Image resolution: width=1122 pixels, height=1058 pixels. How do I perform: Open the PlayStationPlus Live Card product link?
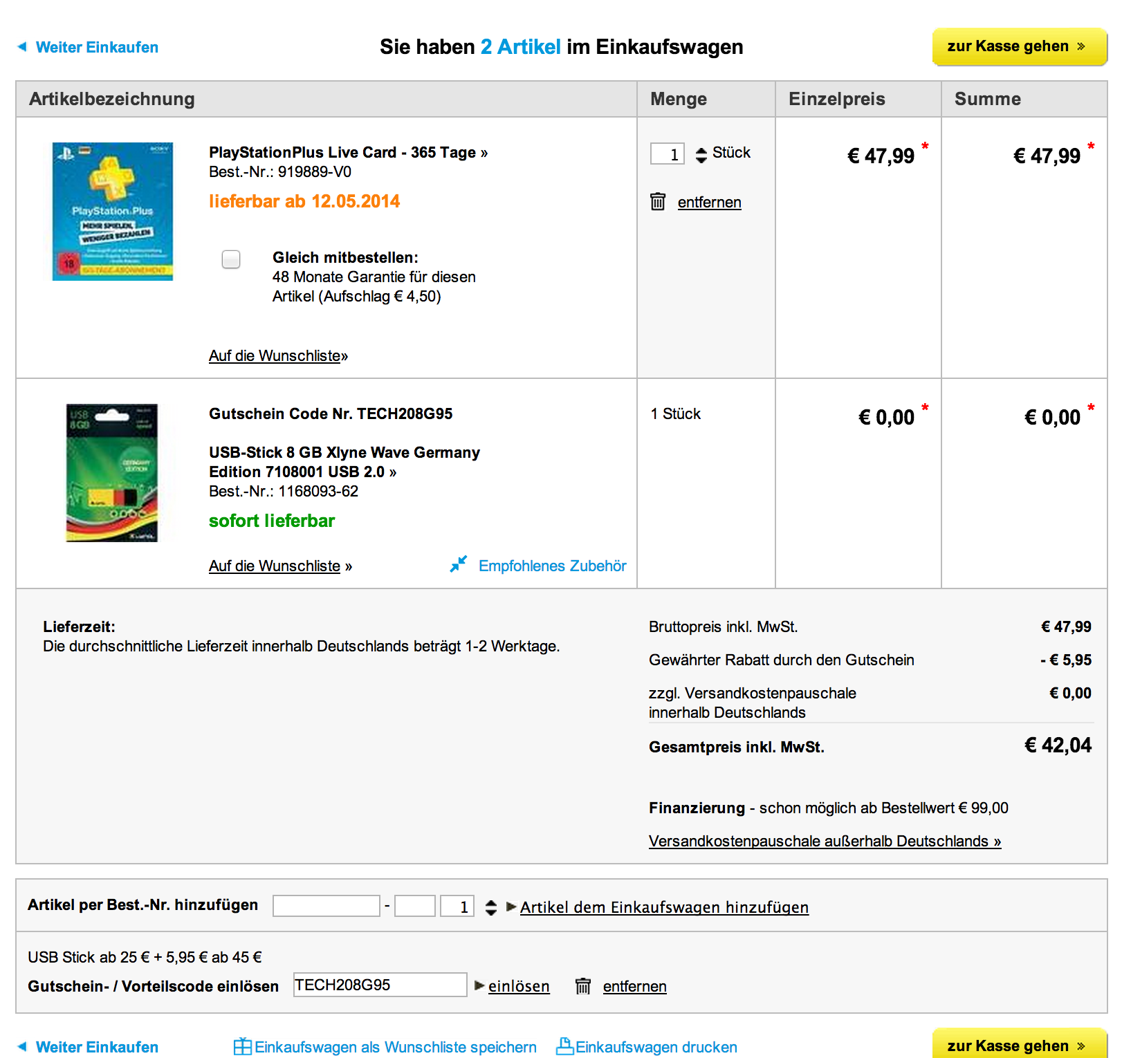coord(348,152)
